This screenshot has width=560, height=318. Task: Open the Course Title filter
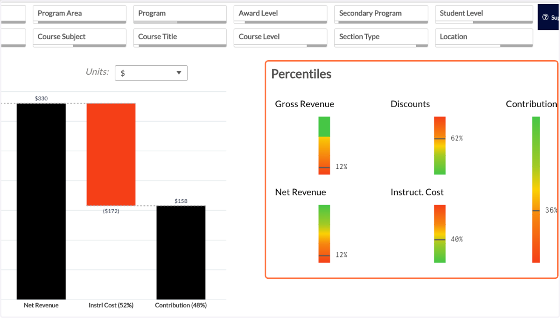[x=180, y=37]
